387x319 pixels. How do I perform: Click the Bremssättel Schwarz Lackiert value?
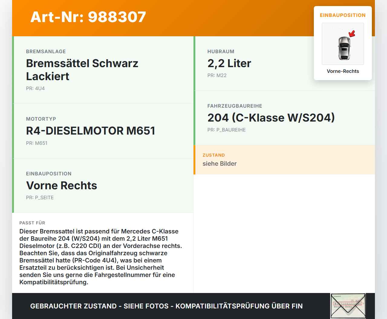[x=82, y=70]
